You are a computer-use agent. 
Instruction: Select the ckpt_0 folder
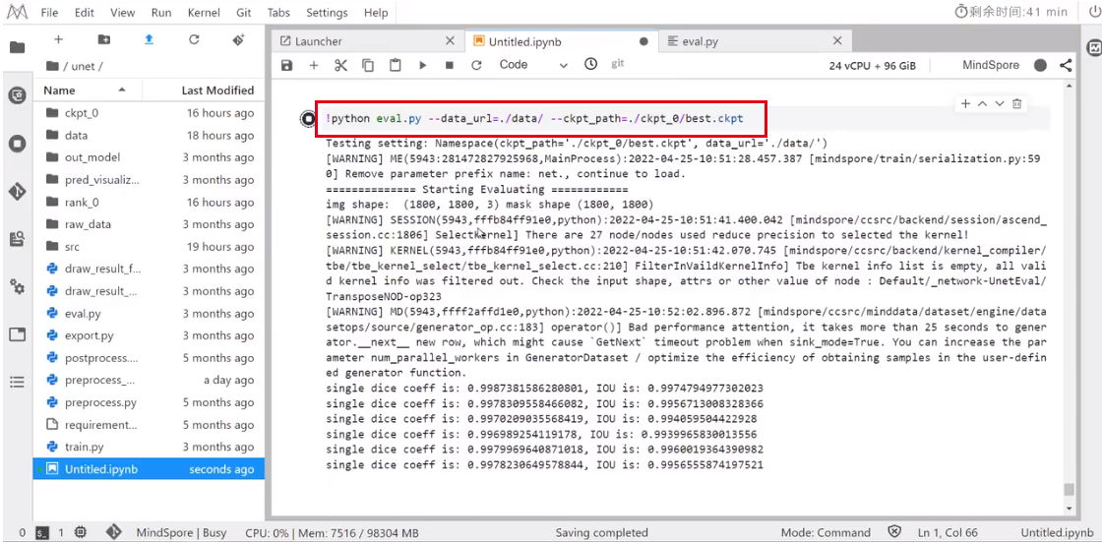point(149,113)
